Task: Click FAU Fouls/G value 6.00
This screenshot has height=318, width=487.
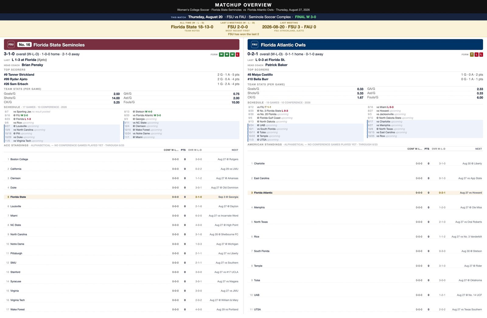Action: click(x=480, y=98)
